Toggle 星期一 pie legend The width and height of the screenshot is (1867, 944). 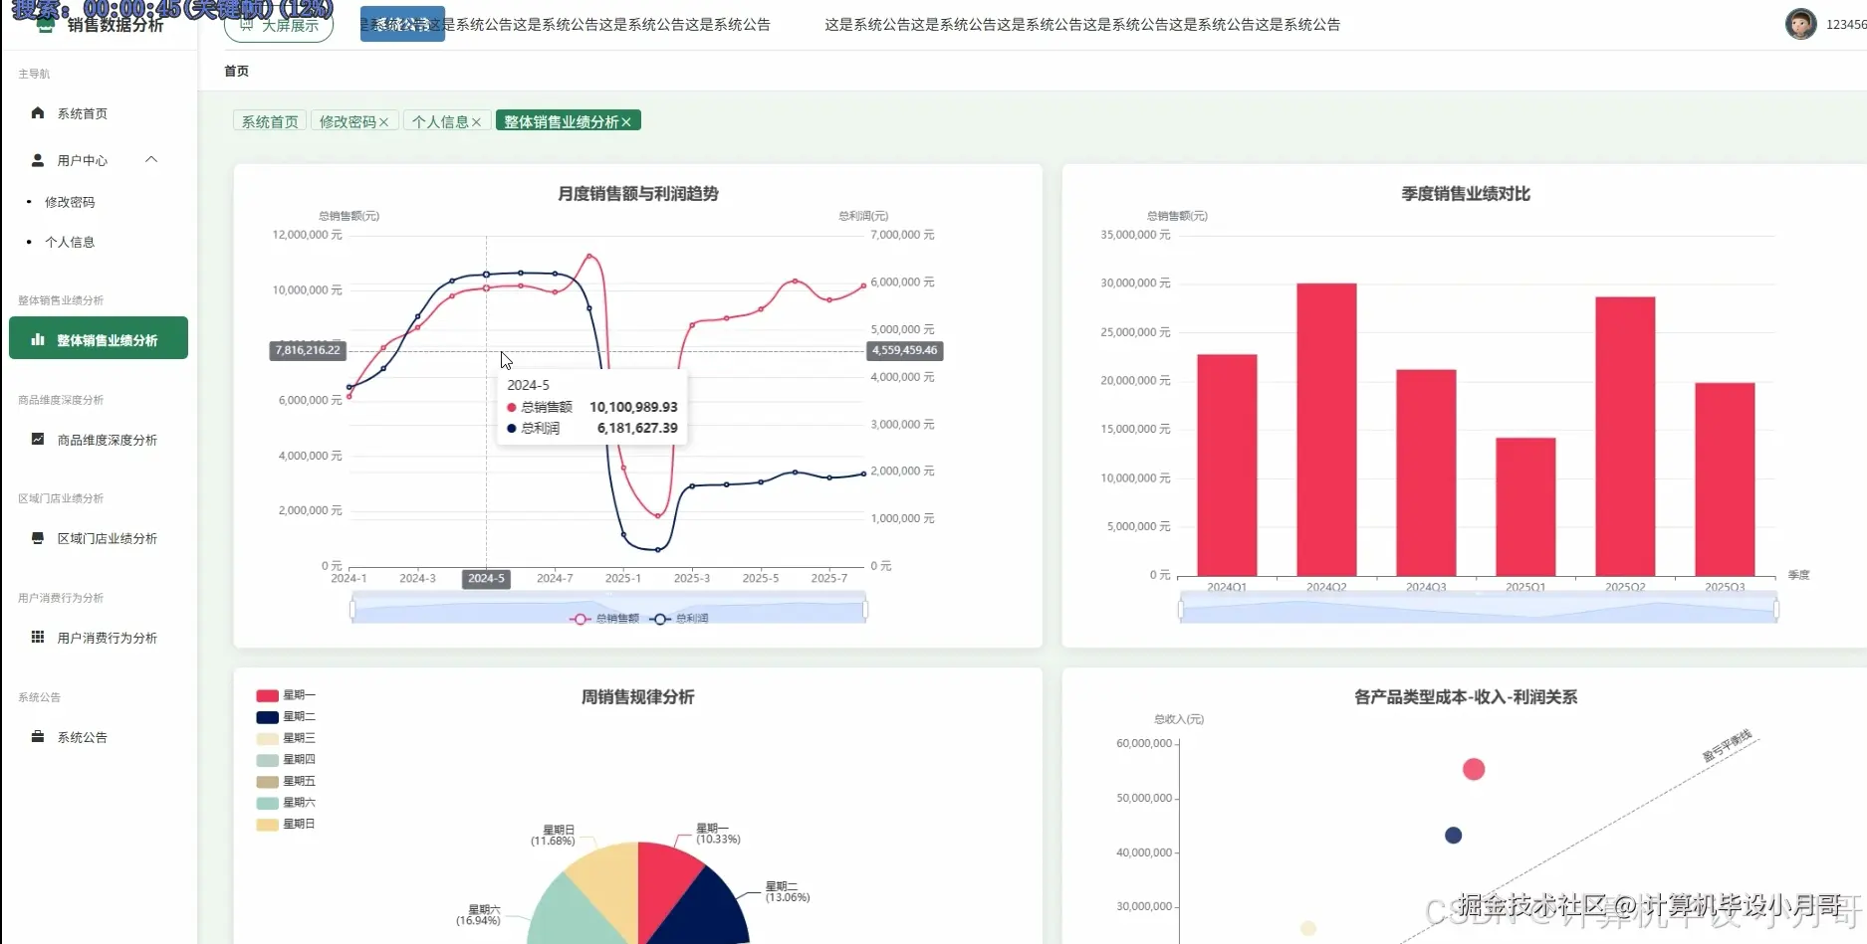click(286, 695)
